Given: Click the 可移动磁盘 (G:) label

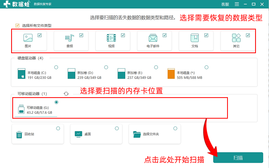Looking at the screenshot, I should (38, 108).
